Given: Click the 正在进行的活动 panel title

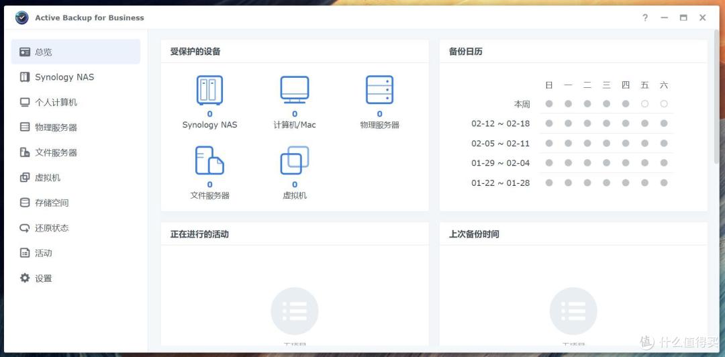Looking at the screenshot, I should 199,234.
